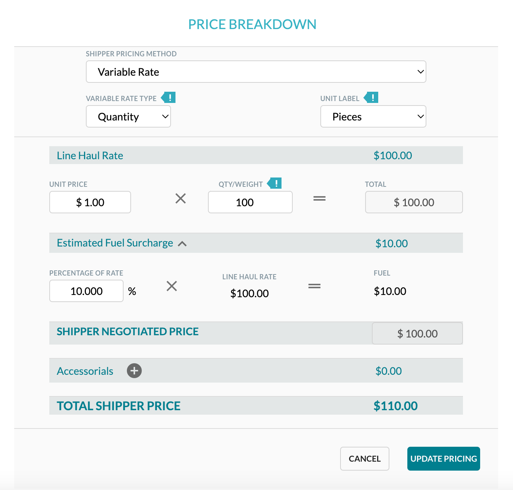Click the Unit Price input field
The image size is (513, 490).
(x=90, y=202)
